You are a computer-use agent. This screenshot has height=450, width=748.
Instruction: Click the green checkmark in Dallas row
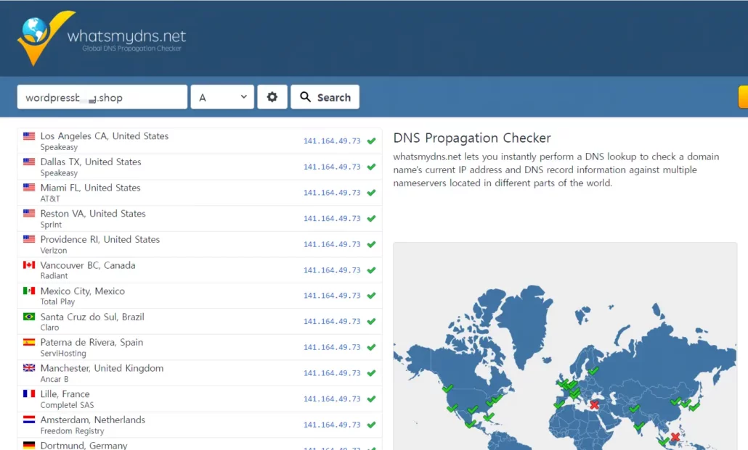point(372,167)
